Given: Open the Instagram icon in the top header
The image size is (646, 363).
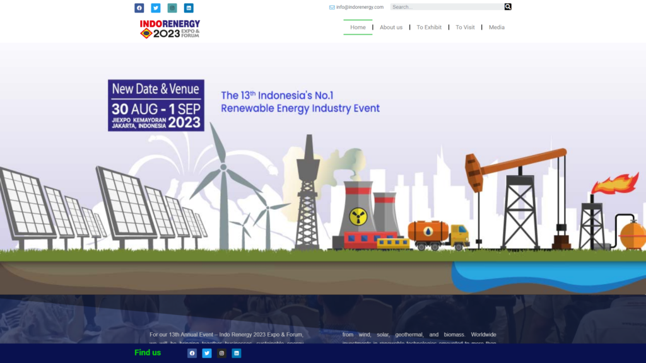Looking at the screenshot, I should [172, 8].
